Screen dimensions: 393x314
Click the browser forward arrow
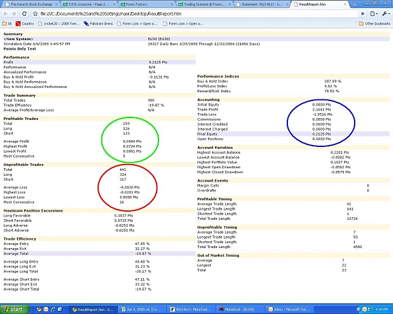tap(14, 14)
